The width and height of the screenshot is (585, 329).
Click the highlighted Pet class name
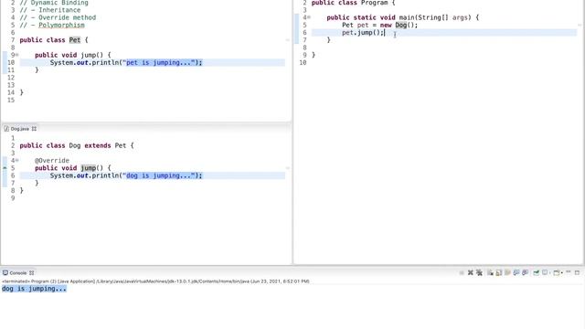tap(75, 40)
